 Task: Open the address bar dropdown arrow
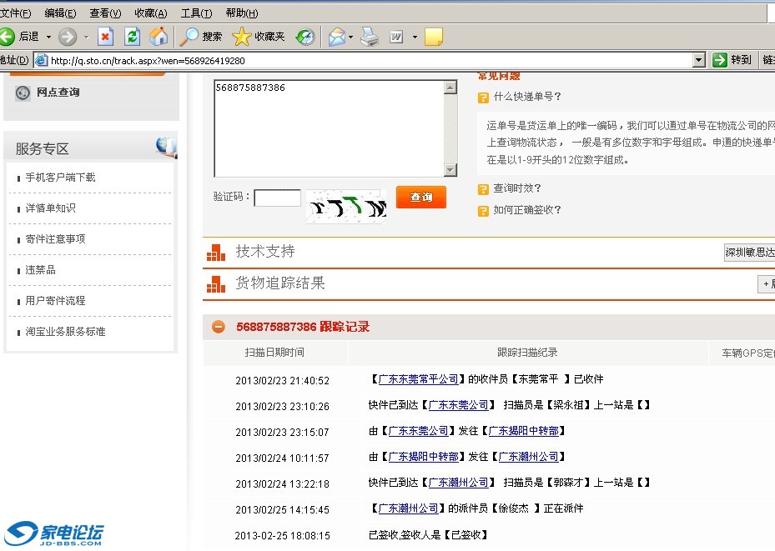pos(699,60)
